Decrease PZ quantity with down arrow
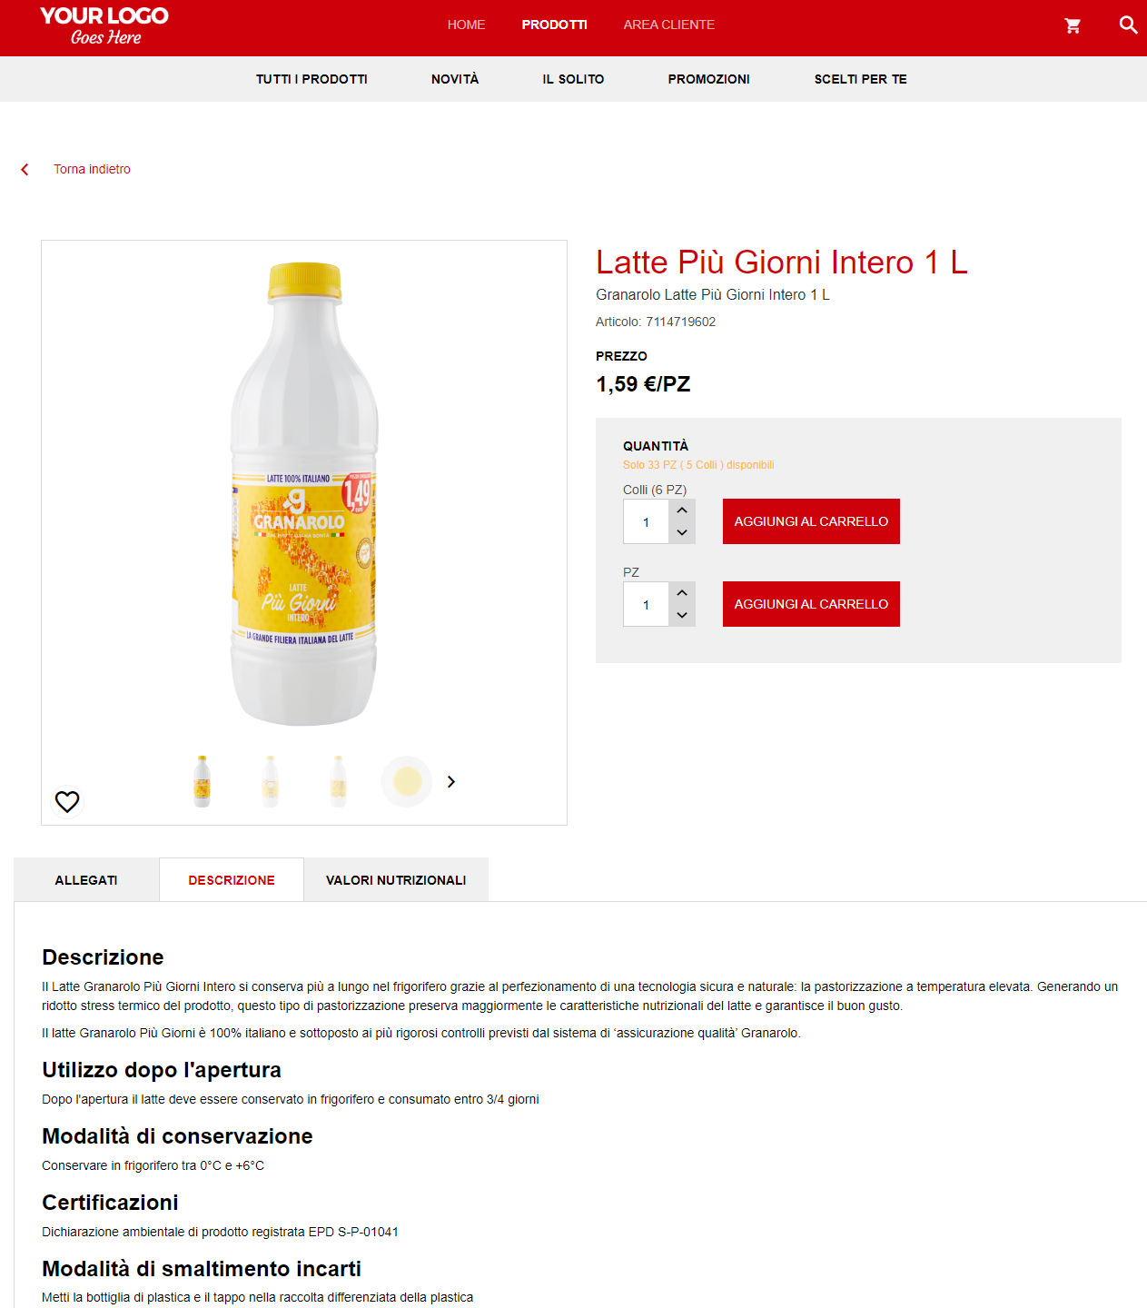 [682, 615]
